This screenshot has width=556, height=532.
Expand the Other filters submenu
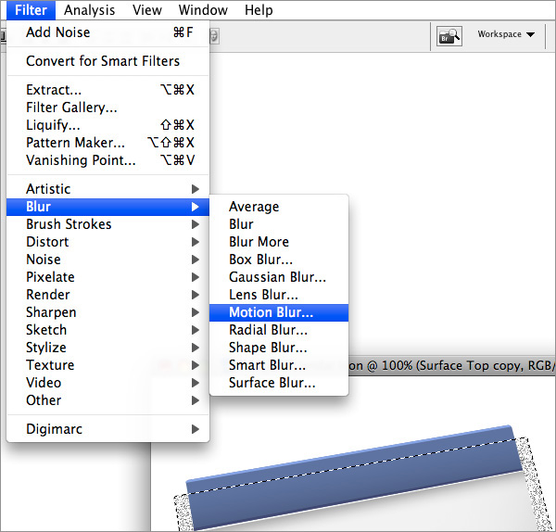(x=107, y=400)
